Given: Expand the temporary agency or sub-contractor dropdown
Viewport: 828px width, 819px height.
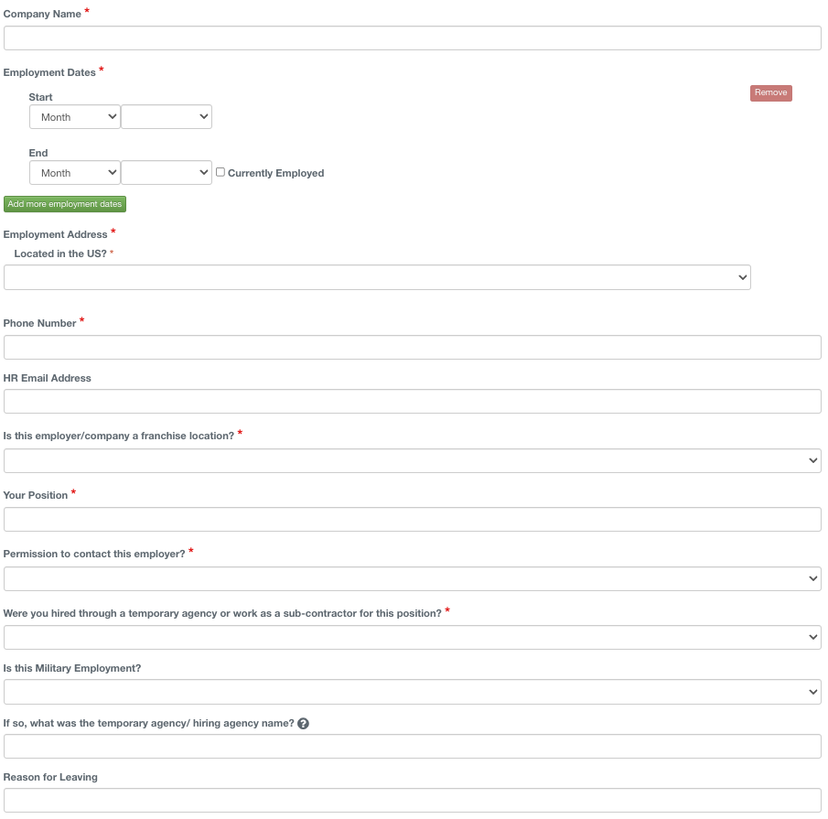Looking at the screenshot, I should pyautogui.click(x=413, y=638).
